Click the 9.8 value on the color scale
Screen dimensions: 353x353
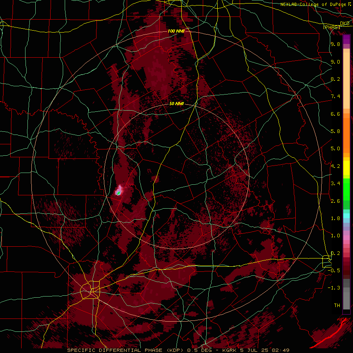(335, 44)
